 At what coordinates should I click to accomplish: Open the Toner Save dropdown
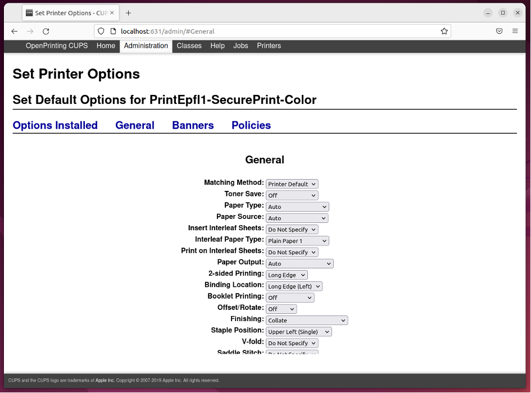pos(292,195)
